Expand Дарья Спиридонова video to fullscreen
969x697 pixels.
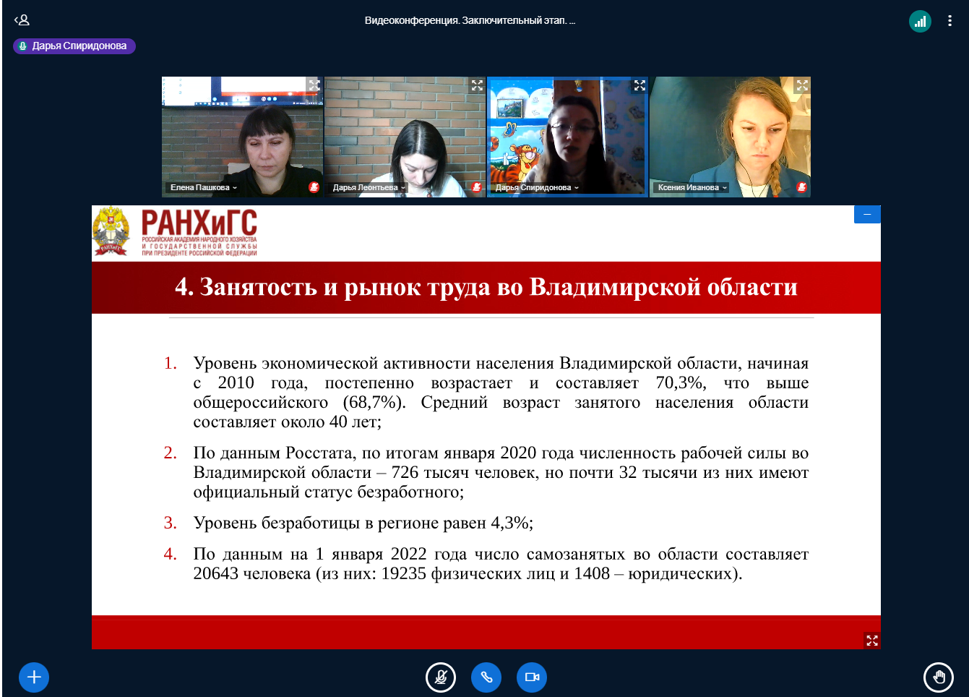pos(639,85)
